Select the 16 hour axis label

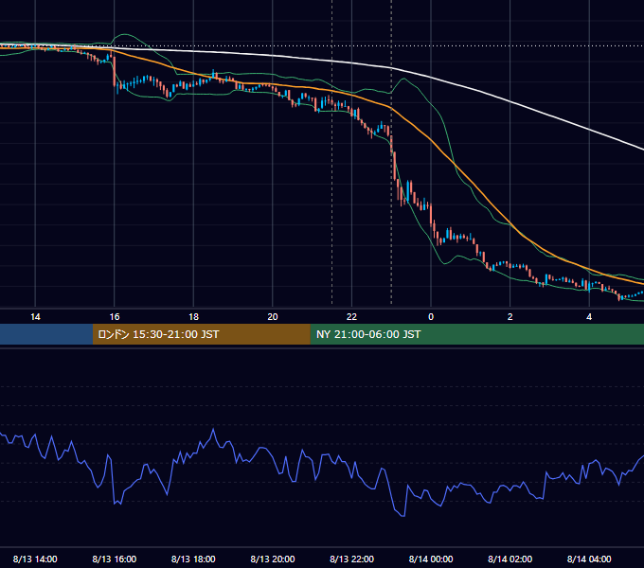(115, 317)
